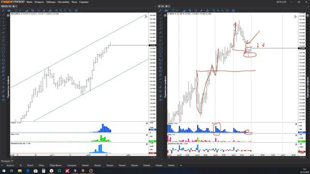This screenshot has width=310, height=174.
Task: Click the vertical arrows icon in left chart toolbar
Action: pyautogui.click(x=70, y=11)
